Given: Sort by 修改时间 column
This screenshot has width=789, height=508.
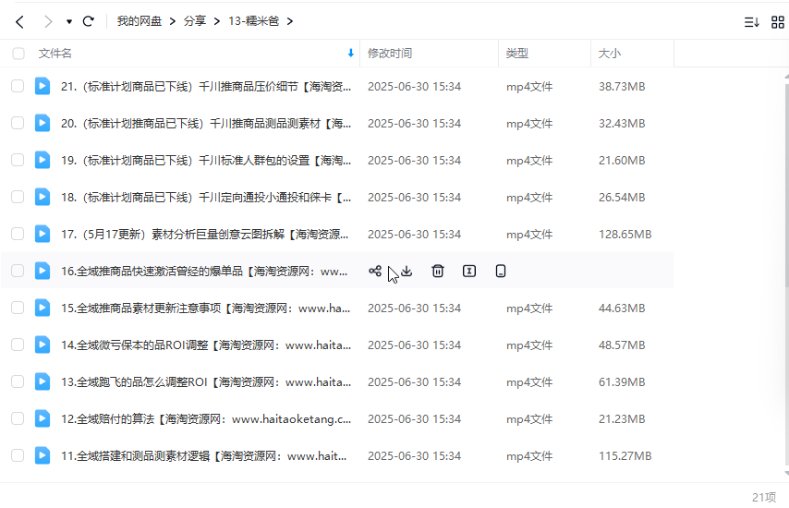Looking at the screenshot, I should 390,54.
